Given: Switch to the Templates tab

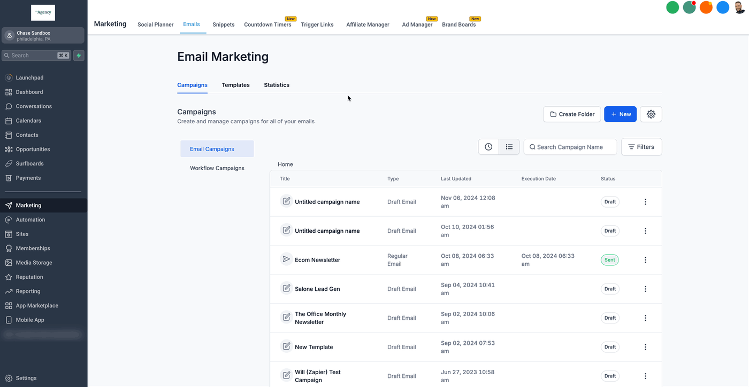Looking at the screenshot, I should (235, 85).
